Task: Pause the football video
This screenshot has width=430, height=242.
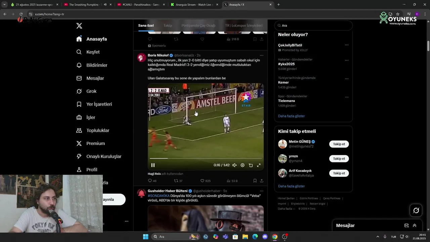Action: (153, 165)
